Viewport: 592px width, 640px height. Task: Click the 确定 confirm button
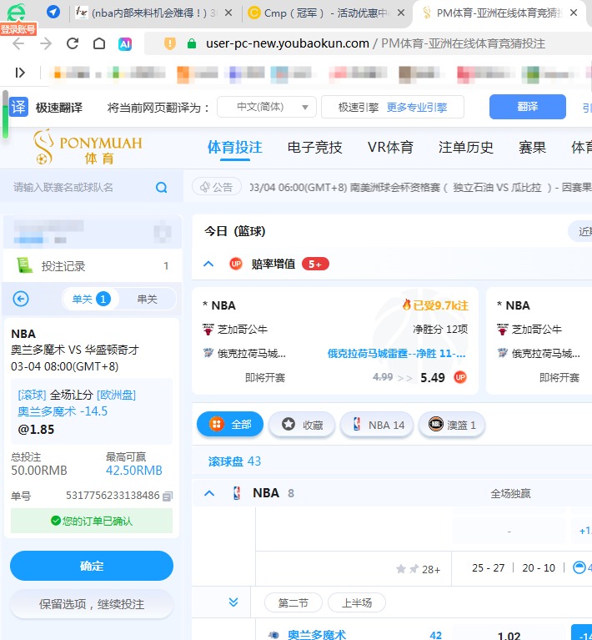tap(92, 566)
